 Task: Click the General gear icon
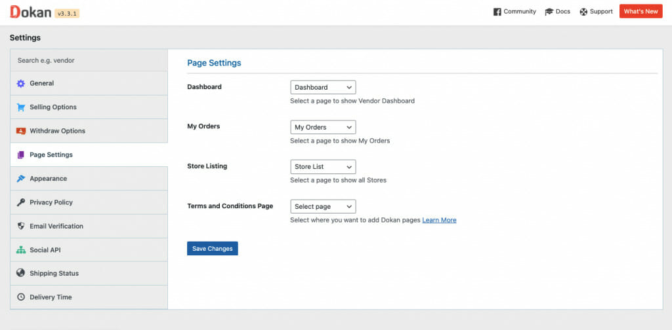20,83
